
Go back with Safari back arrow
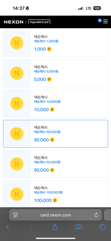[x=7, y=227]
